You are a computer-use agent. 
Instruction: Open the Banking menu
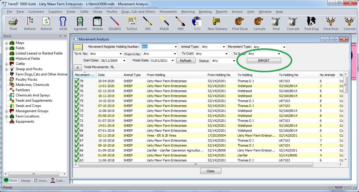(205, 12)
